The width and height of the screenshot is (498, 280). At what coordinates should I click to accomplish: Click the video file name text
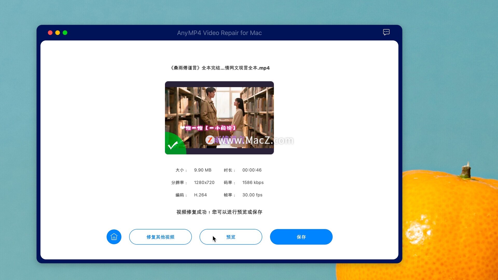pyautogui.click(x=219, y=68)
